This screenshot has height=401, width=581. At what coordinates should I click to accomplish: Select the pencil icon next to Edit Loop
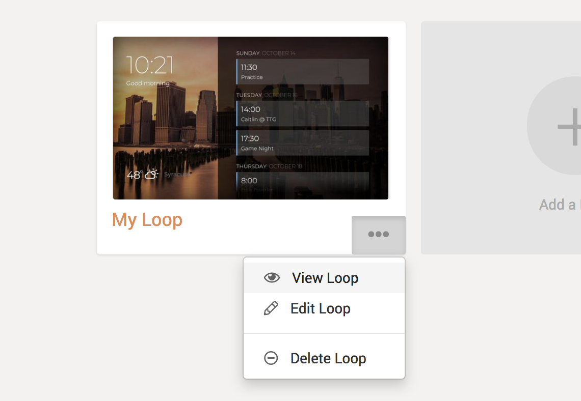(x=271, y=308)
